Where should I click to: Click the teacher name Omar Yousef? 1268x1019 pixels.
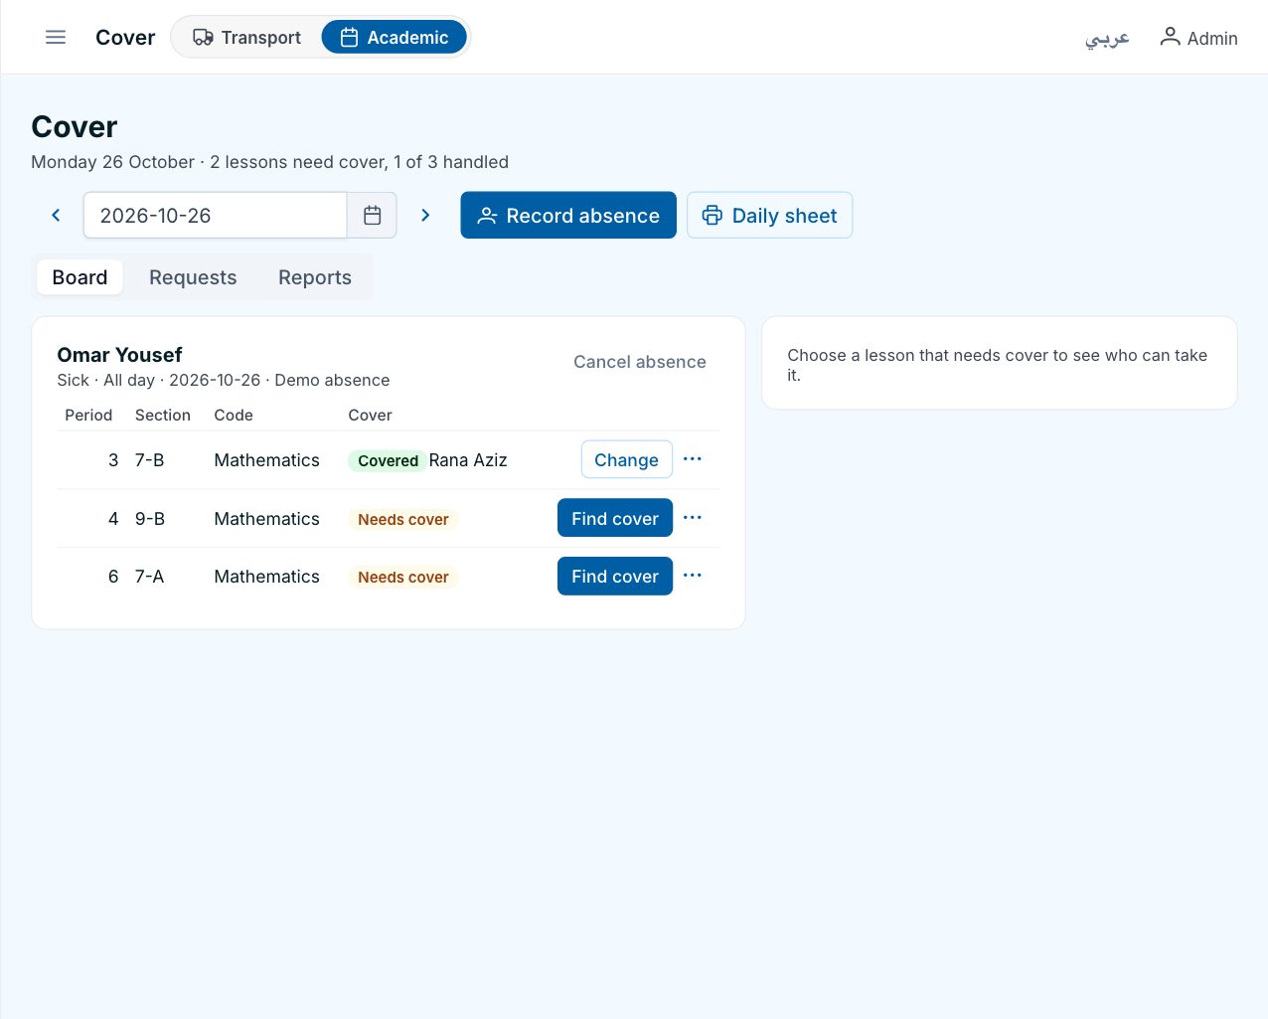tap(119, 355)
